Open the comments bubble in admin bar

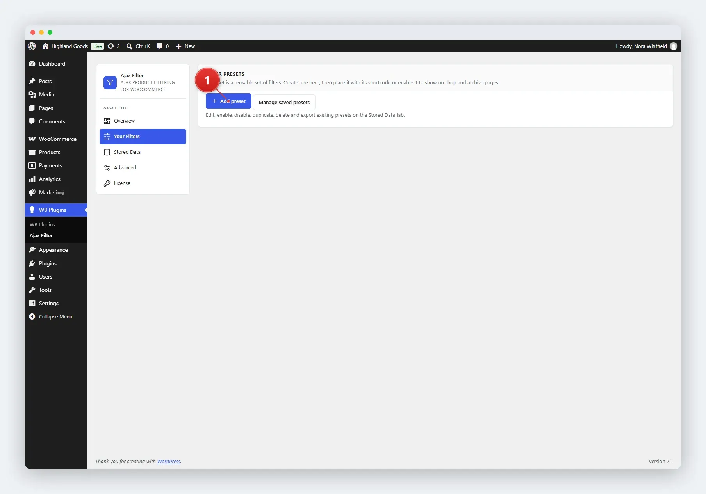[x=159, y=46]
